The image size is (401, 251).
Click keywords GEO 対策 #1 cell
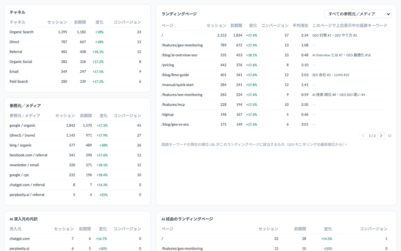pos(335,35)
